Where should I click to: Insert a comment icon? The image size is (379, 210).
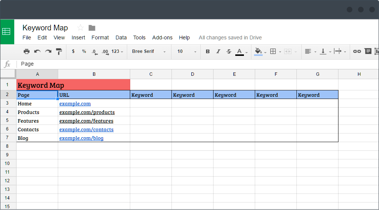click(368, 51)
